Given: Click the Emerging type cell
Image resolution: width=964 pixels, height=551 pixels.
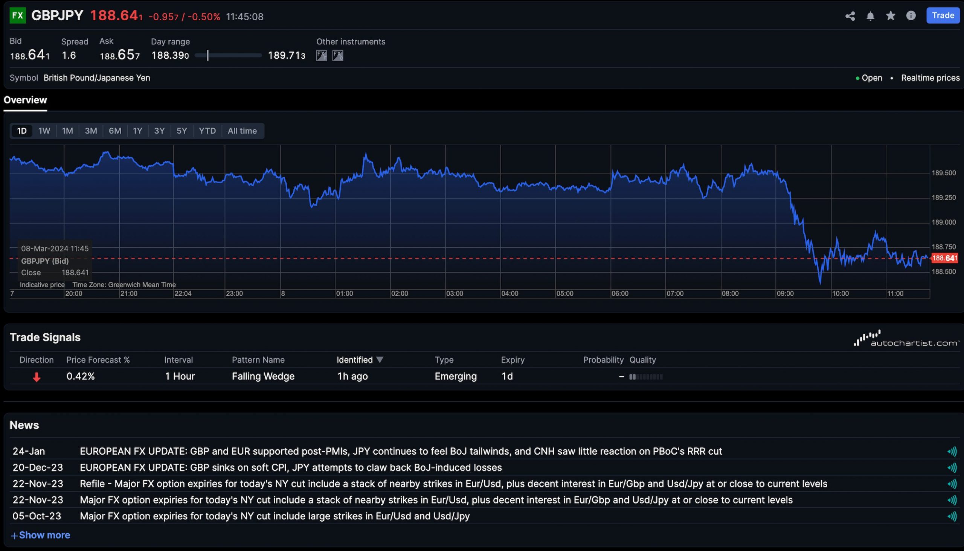Looking at the screenshot, I should [456, 376].
